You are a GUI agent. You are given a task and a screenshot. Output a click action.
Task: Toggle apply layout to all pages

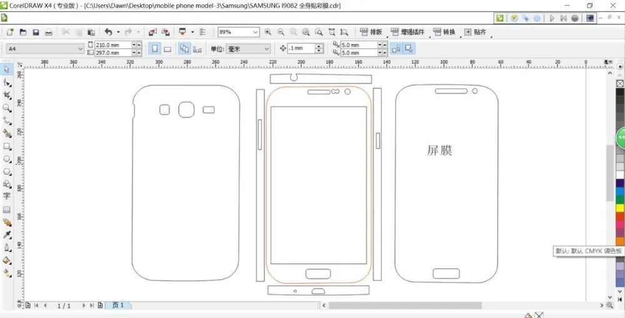tap(184, 49)
